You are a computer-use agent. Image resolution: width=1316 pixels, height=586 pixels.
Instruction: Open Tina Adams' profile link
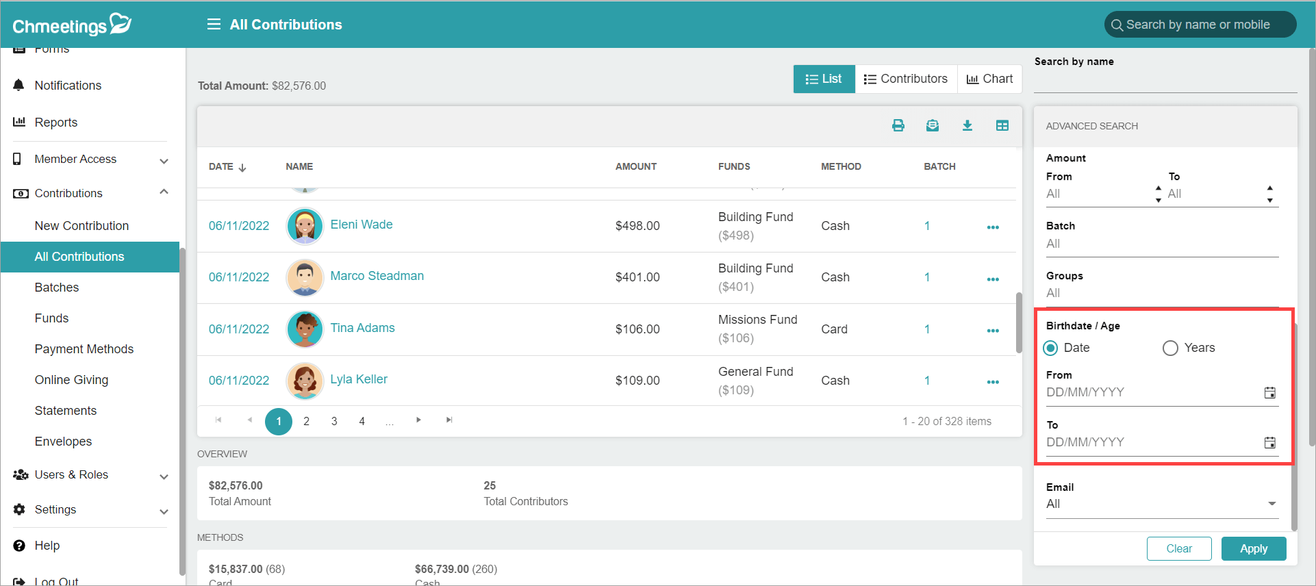363,328
